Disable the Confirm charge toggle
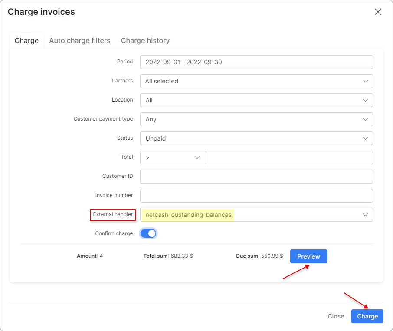The image size is (393, 331). 148,233
